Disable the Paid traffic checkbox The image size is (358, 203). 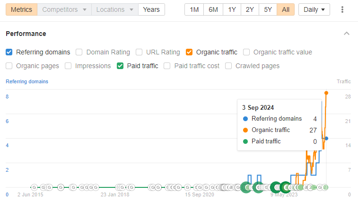pyautogui.click(x=120, y=66)
